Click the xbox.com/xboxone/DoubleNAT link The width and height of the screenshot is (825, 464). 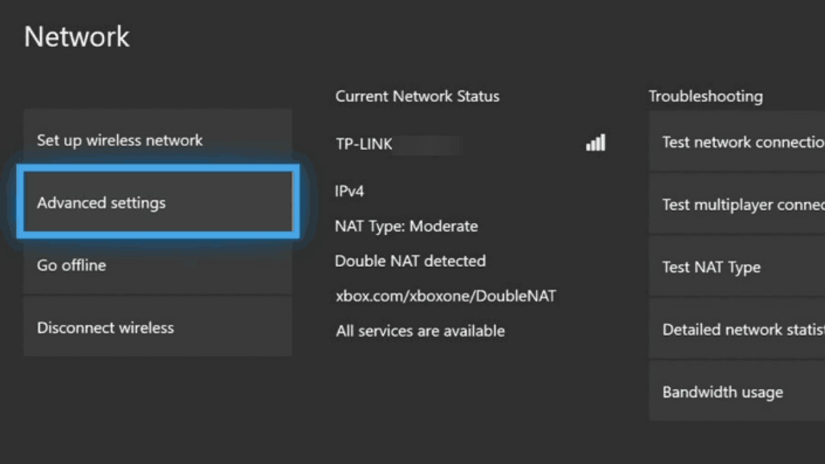pos(445,296)
